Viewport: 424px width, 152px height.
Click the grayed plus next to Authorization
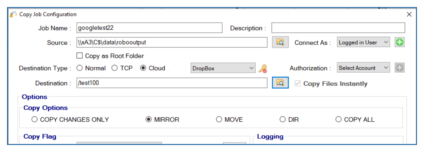400,68
